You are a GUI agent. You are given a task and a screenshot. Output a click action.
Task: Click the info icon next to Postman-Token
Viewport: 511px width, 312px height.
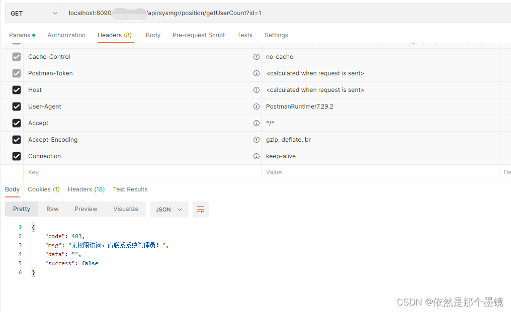[257, 73]
